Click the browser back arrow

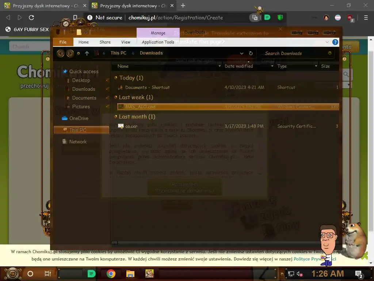click(8, 18)
